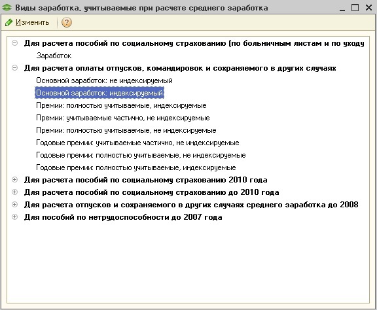This screenshot has height=310, width=377.
Task: Select Премии: полностью учитываемые, индексируемые
Action: [121, 105]
